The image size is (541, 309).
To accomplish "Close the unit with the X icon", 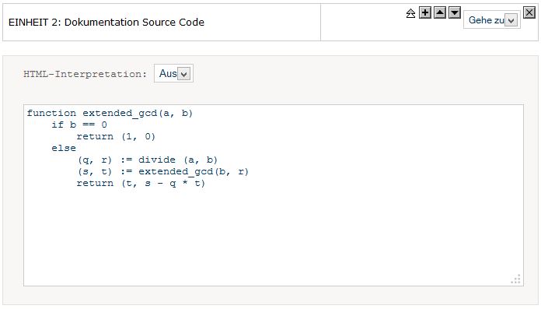I will (x=529, y=12).
